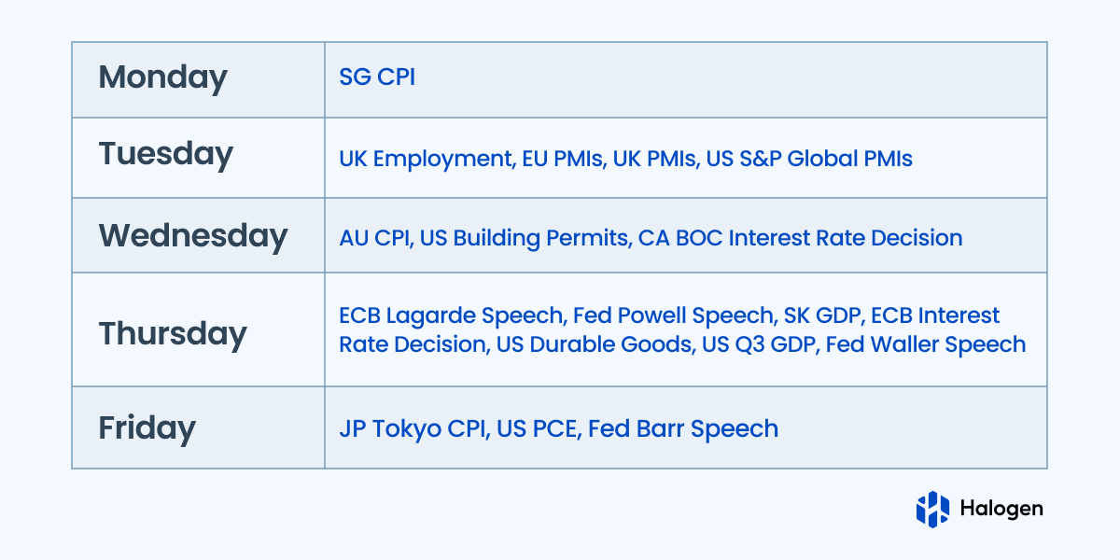The height and width of the screenshot is (560, 1120).
Task: Click US Building Permits event
Action: (x=524, y=238)
